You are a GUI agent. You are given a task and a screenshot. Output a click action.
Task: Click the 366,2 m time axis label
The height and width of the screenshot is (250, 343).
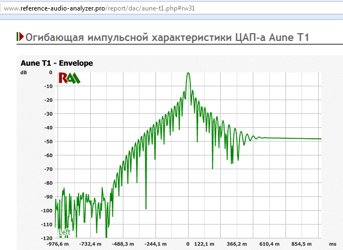(239, 243)
